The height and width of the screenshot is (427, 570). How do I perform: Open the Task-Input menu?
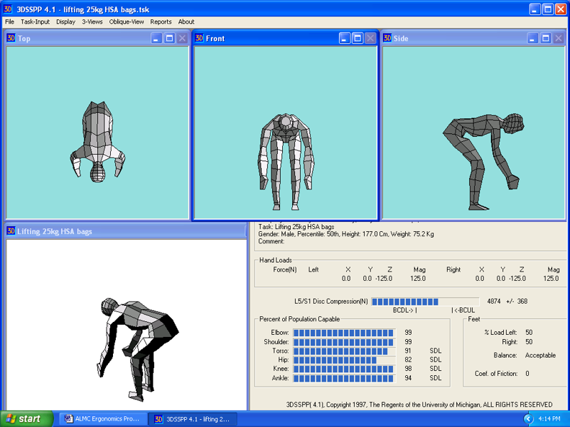coord(35,22)
